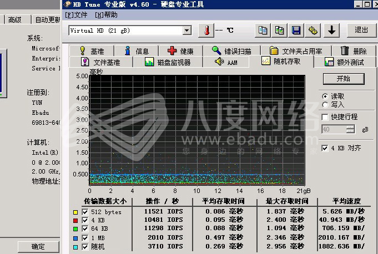Open the 文件夹占用率 folder usage tab

[296, 51]
